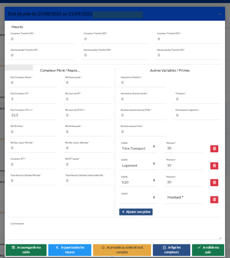Close the Etat de paie dialog

220,14
